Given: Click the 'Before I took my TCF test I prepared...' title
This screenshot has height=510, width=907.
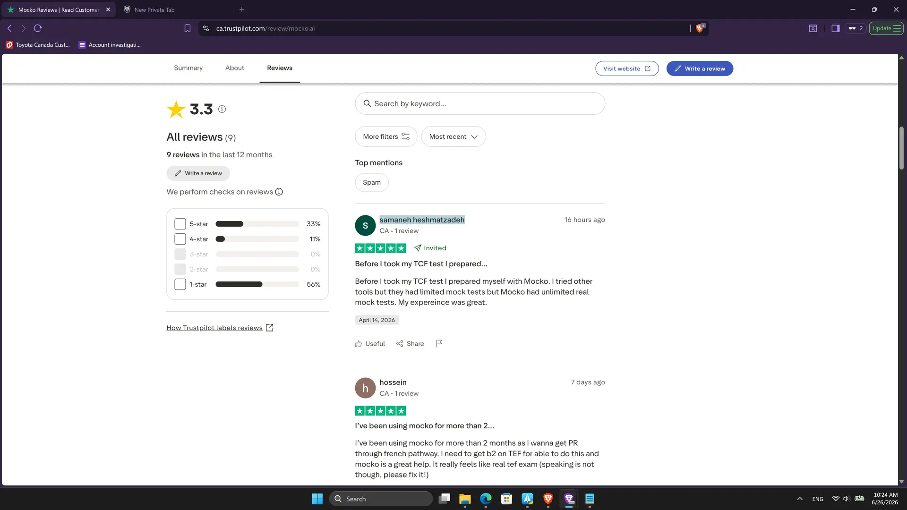Looking at the screenshot, I should pyautogui.click(x=421, y=264).
